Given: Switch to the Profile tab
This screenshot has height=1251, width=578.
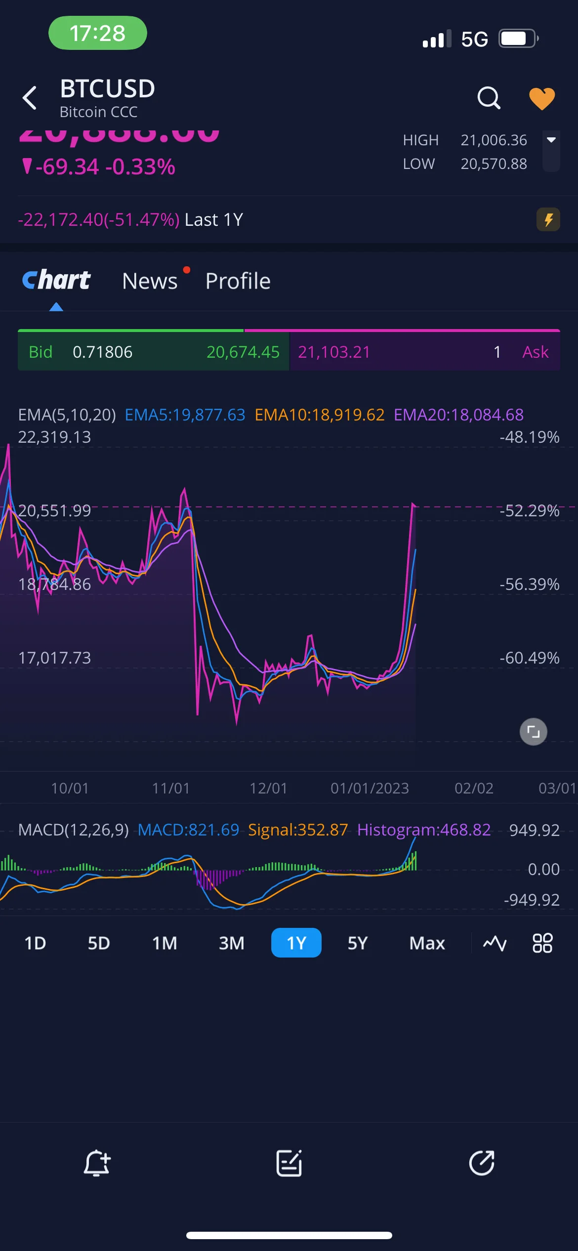Looking at the screenshot, I should (238, 281).
